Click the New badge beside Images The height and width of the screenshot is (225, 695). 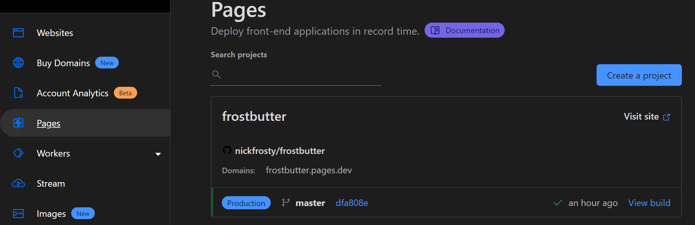pos(83,214)
